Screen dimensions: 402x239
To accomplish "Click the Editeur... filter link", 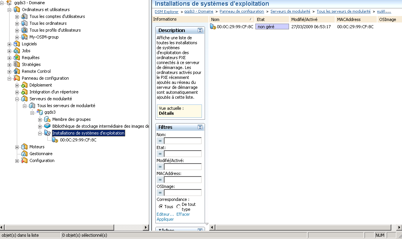I will point(165,214).
